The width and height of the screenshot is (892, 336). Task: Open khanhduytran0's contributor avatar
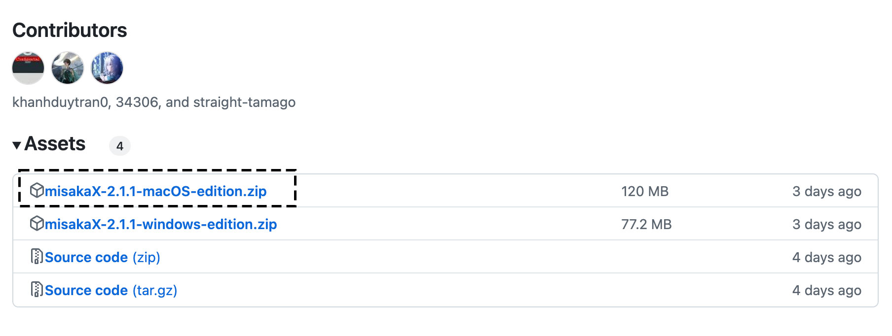point(28,68)
